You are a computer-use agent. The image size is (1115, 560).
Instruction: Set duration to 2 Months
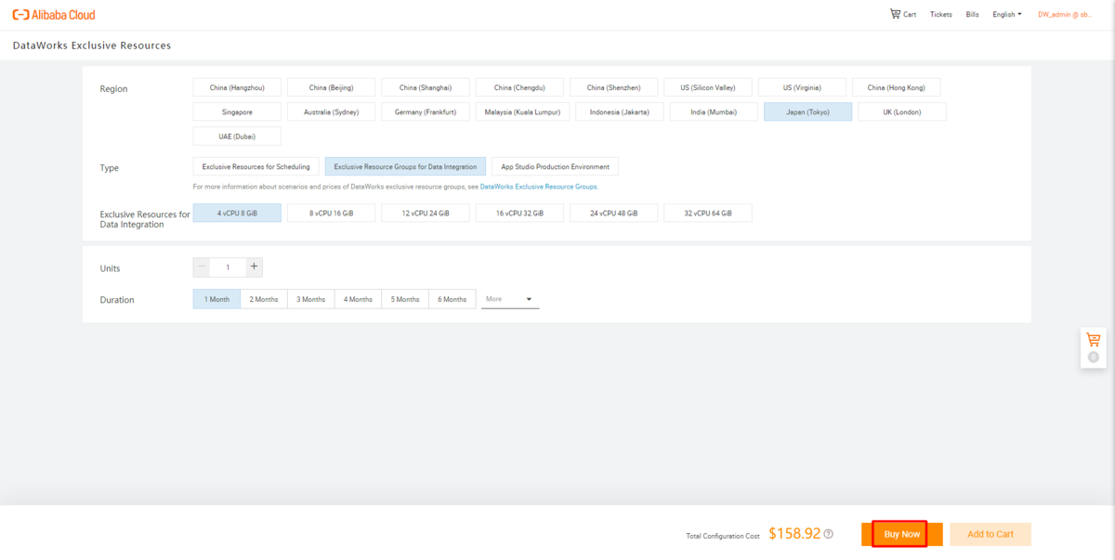[263, 299]
